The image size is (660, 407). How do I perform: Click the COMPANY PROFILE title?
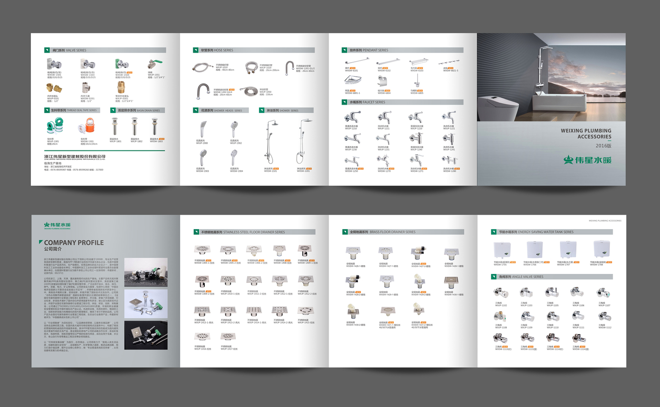coord(74,243)
